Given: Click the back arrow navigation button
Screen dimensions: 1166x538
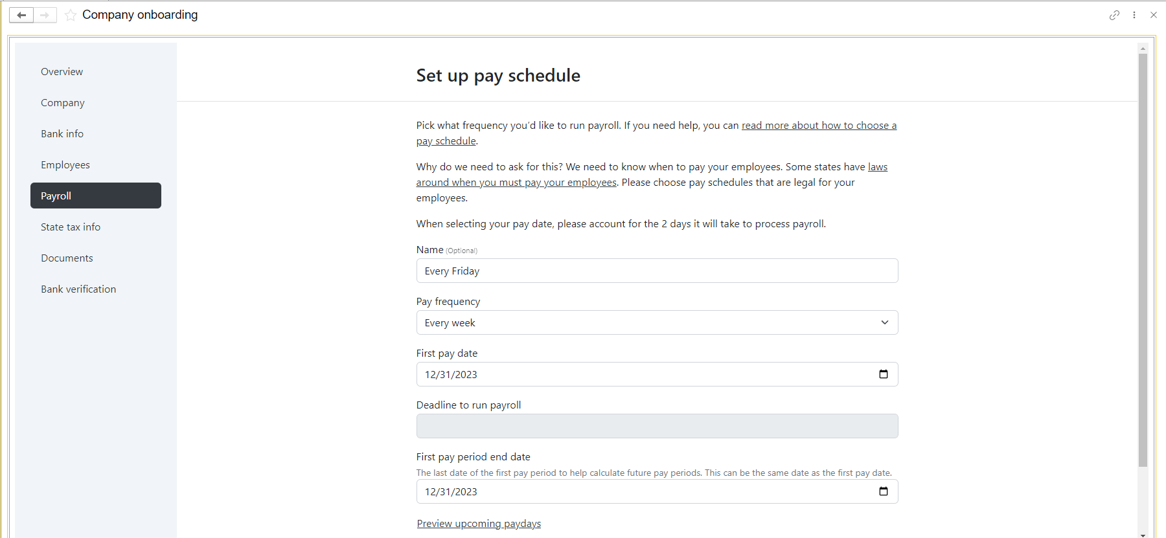Looking at the screenshot, I should pyautogui.click(x=21, y=15).
